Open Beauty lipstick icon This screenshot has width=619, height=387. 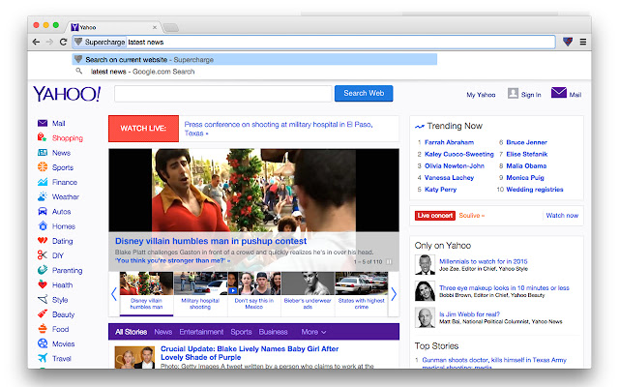coord(43,313)
